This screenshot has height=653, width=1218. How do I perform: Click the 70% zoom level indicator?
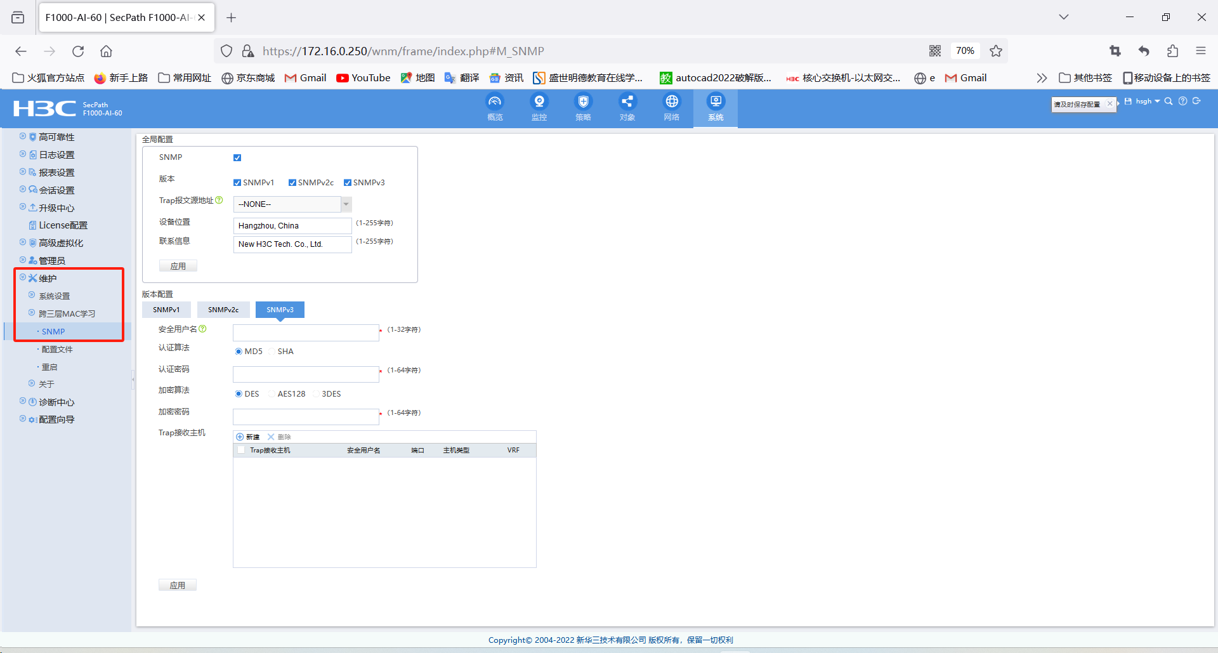(965, 51)
